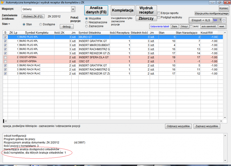Select the INSERT SFERA DLA GT cell
The height and width of the screenshot is (166, 231).
pos(94,57)
